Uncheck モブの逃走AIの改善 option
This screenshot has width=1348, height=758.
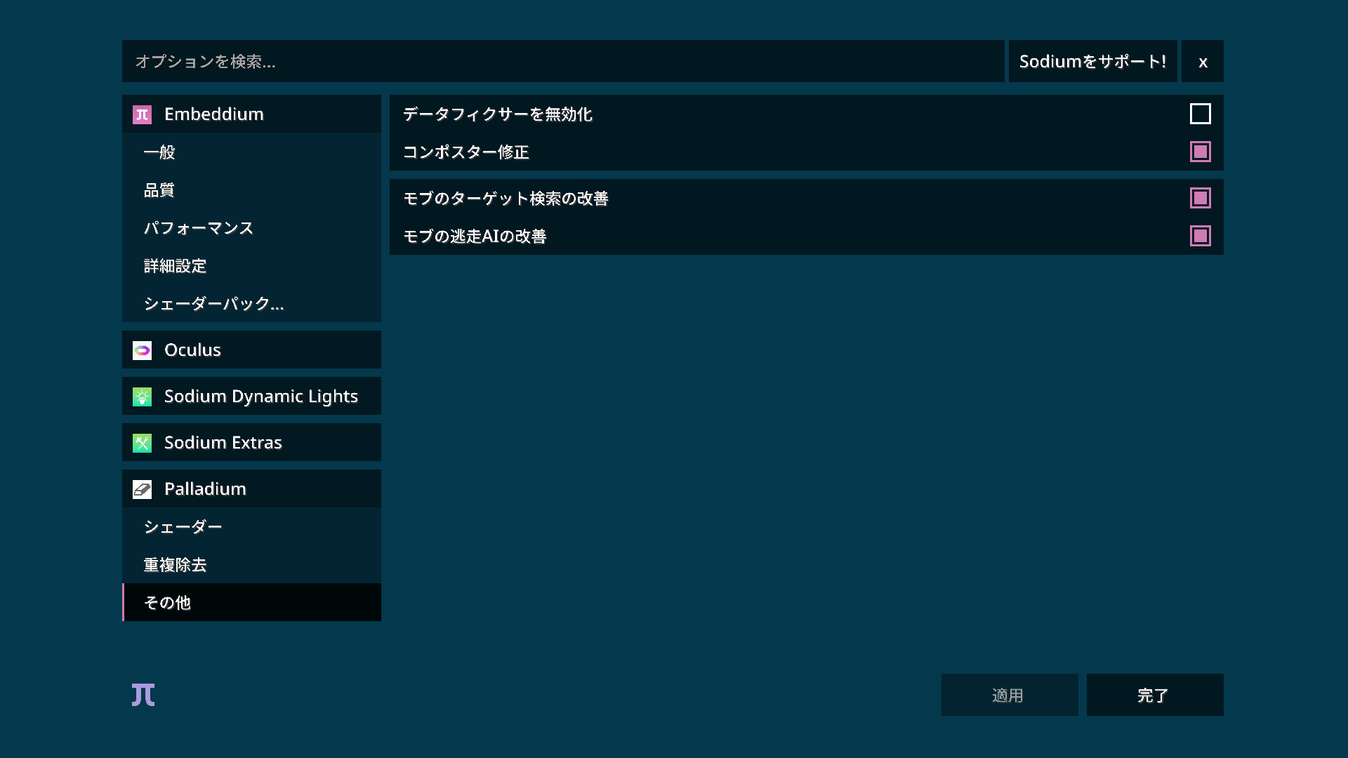point(1201,235)
